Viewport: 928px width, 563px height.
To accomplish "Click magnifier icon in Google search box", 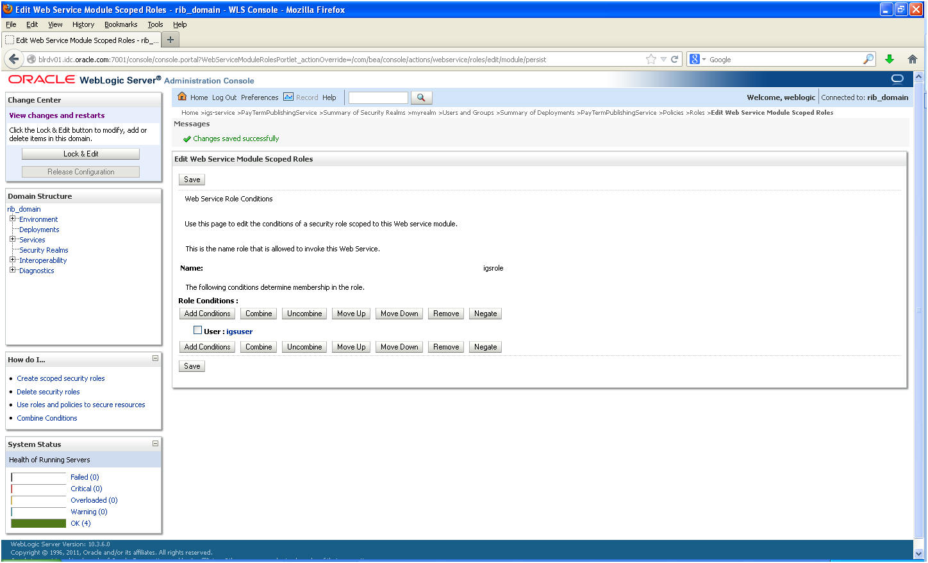I will coord(868,59).
